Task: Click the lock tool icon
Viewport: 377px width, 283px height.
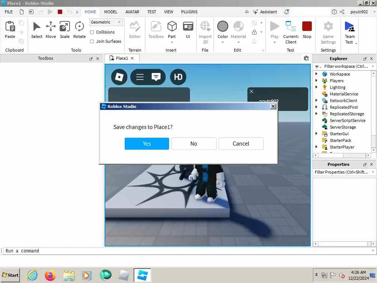Action: coord(254,32)
